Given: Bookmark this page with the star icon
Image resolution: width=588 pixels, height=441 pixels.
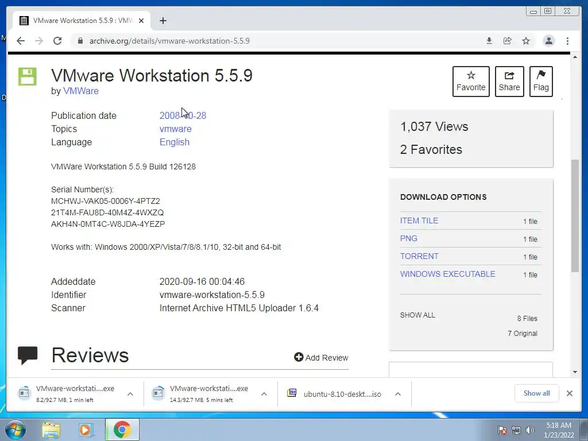Looking at the screenshot, I should coord(526,41).
